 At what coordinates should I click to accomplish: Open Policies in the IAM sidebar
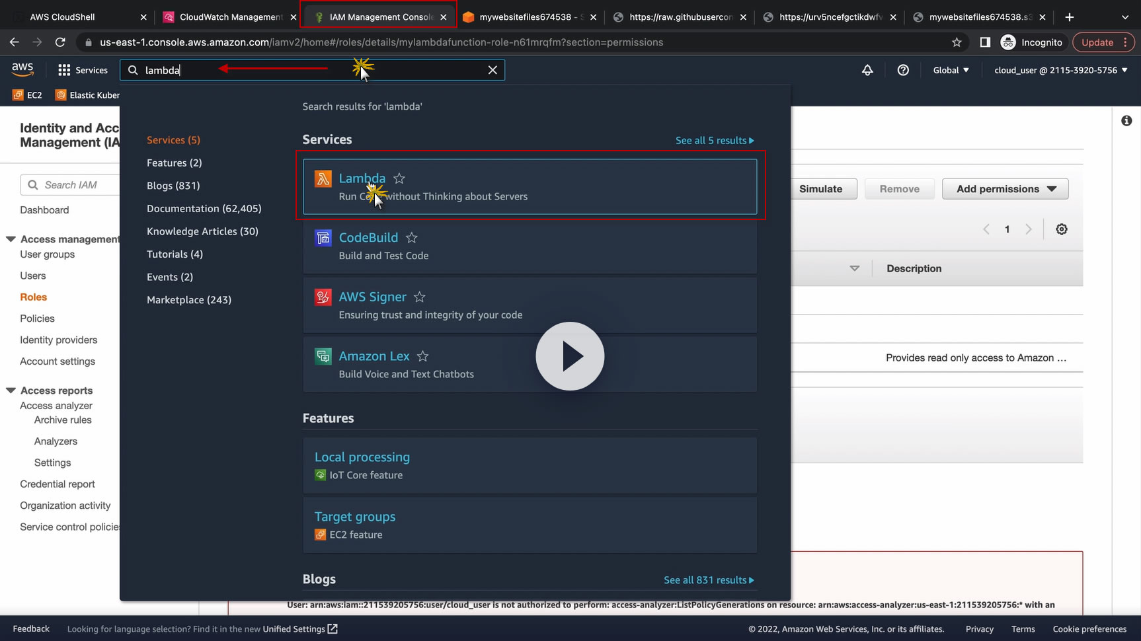(x=37, y=319)
